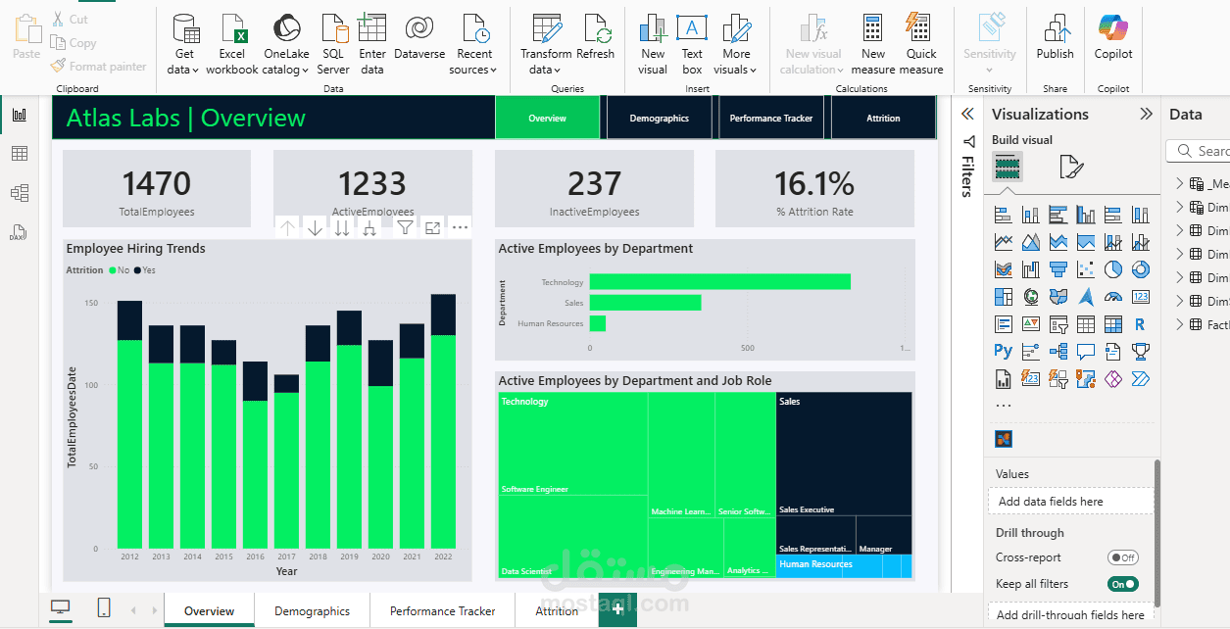Turn off the Keep all filters toggle

tap(1124, 583)
